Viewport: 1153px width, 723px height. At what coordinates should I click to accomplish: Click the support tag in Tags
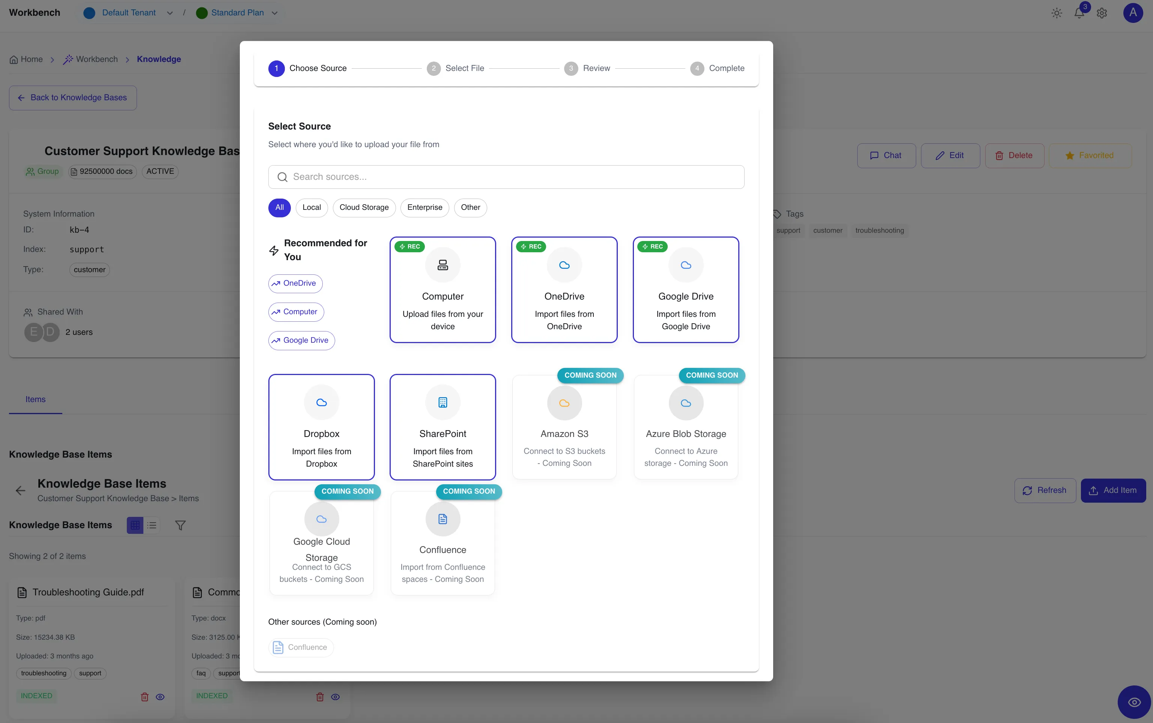(x=788, y=231)
